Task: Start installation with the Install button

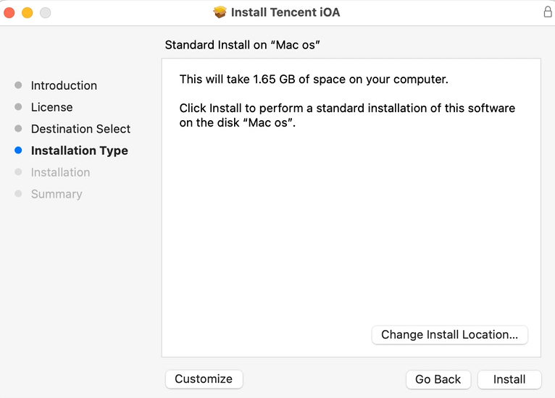Action: coord(509,379)
